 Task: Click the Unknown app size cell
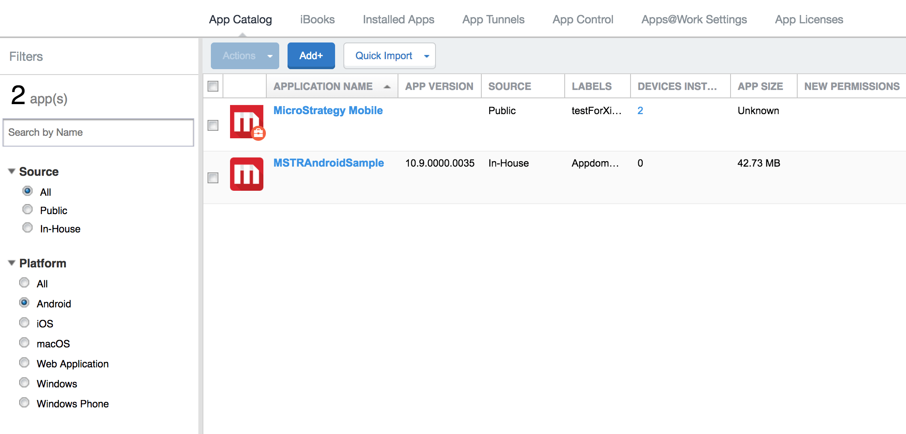758,110
